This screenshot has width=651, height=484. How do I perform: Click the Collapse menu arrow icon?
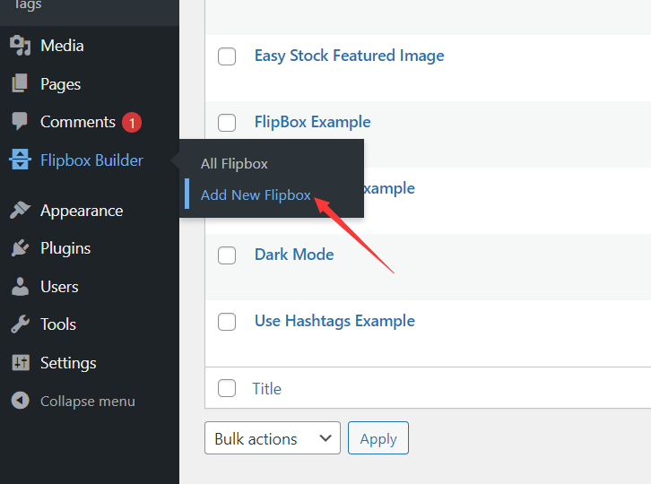pyautogui.click(x=20, y=401)
